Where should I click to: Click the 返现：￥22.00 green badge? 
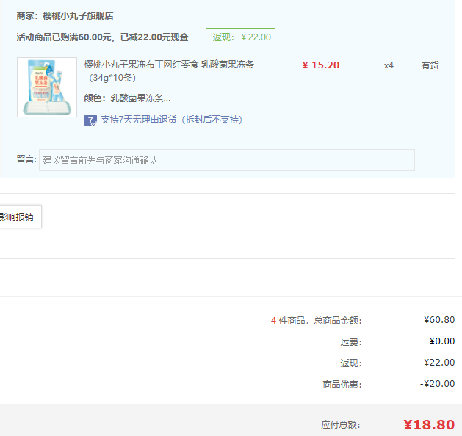tap(240, 37)
